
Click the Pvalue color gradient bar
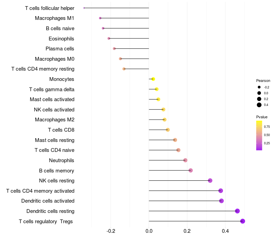pos(259,135)
